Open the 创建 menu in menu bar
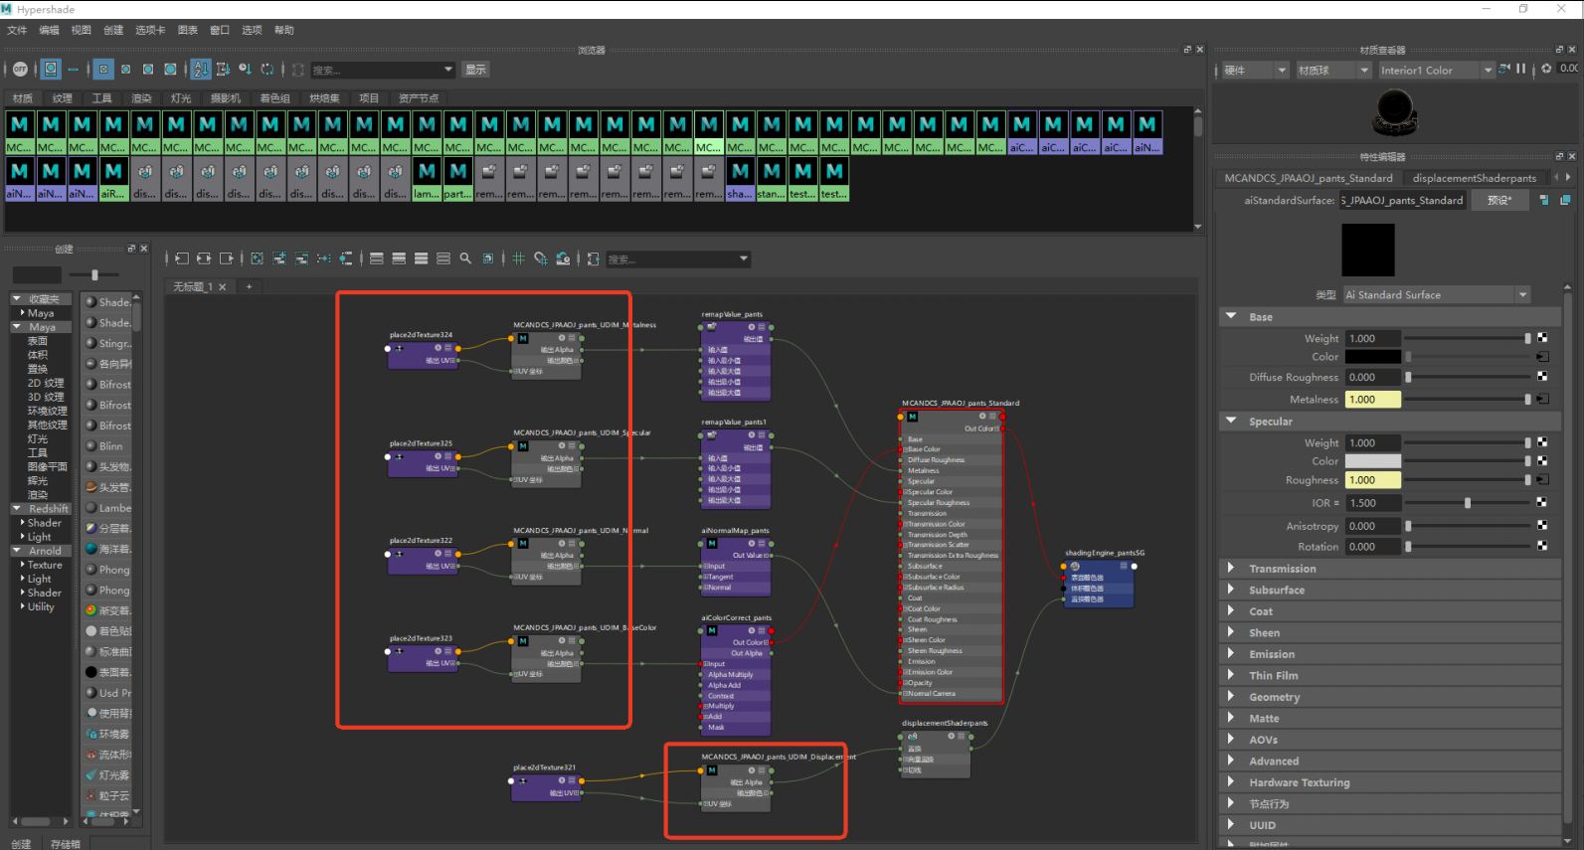The width and height of the screenshot is (1584, 850). point(113,30)
